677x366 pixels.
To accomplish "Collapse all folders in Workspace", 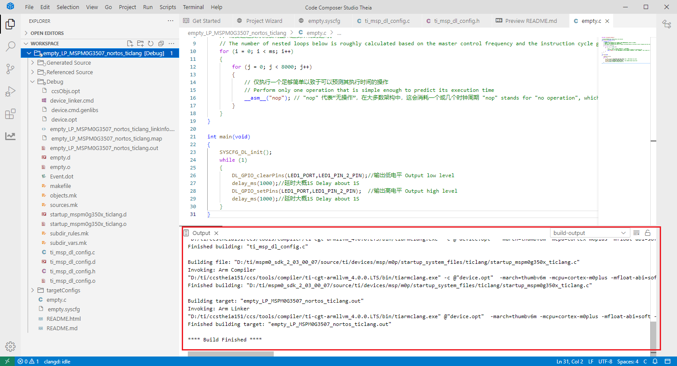I will pos(161,44).
